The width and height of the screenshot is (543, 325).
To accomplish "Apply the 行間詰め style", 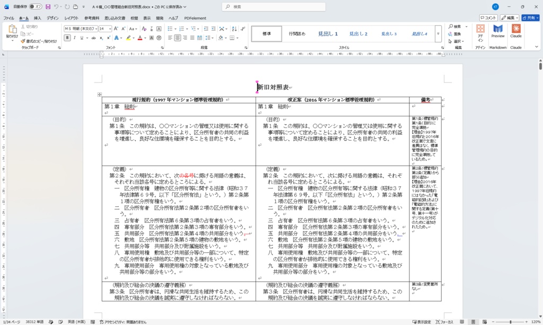I will (x=297, y=34).
